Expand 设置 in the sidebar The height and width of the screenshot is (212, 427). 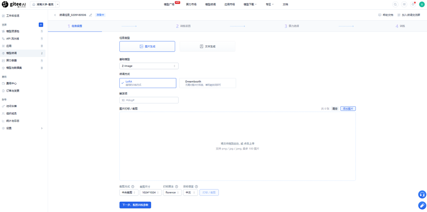click(23, 128)
